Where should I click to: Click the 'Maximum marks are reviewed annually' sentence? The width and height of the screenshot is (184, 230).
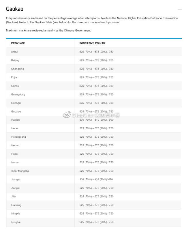49,31
